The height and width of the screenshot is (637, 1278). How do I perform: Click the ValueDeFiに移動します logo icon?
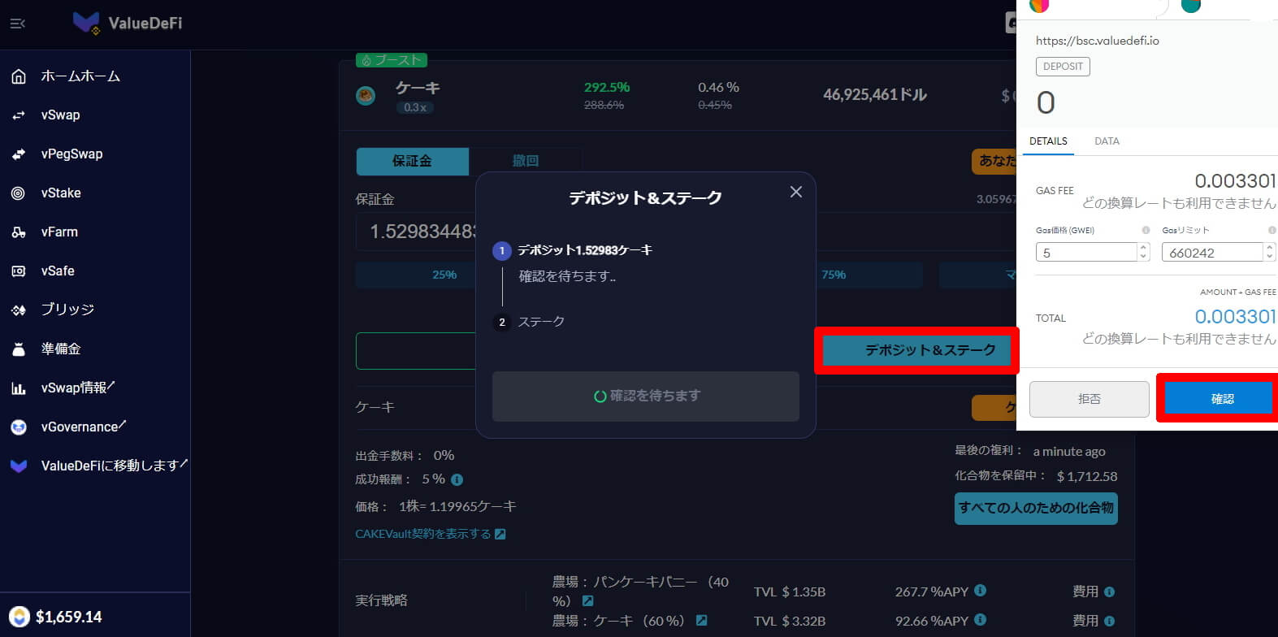(x=19, y=466)
